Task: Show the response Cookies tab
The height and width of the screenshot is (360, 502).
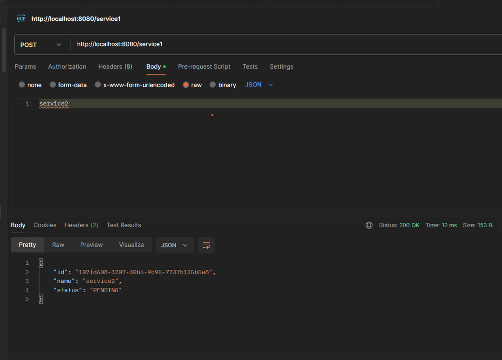Action: [45, 225]
